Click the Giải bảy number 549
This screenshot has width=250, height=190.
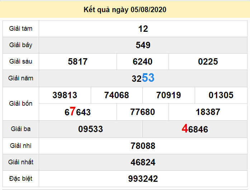(x=143, y=45)
